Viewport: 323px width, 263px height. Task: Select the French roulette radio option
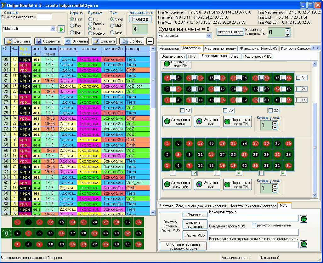tap(90, 24)
